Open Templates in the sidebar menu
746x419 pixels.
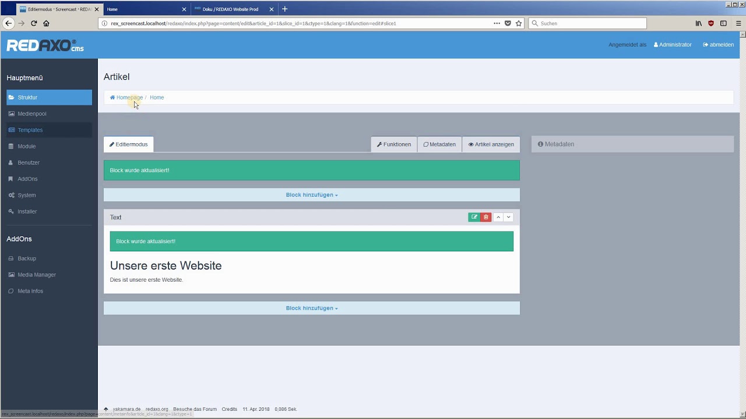coord(30,130)
